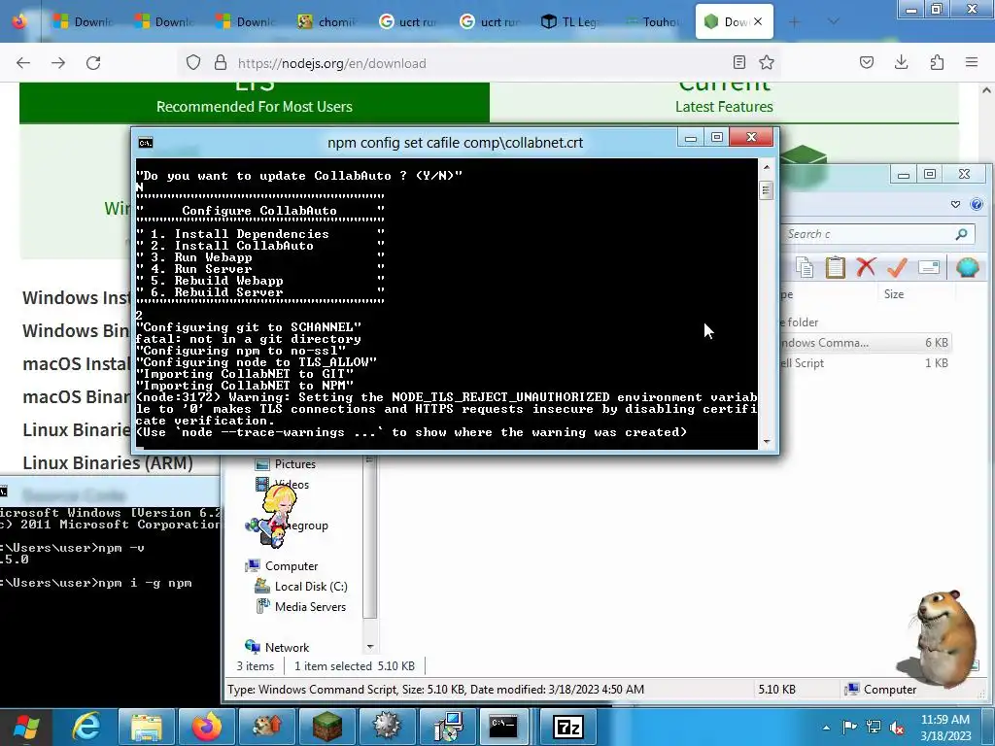Screen dimensions: 995x746
Task: Switch to the TL Leg tab
Action: click(x=571, y=21)
